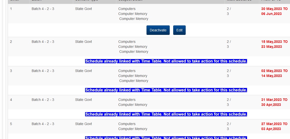Click the 30 May,2023 TO 06 Jun,2023 date range
Screen dimensions: 290x139
[274, 11]
